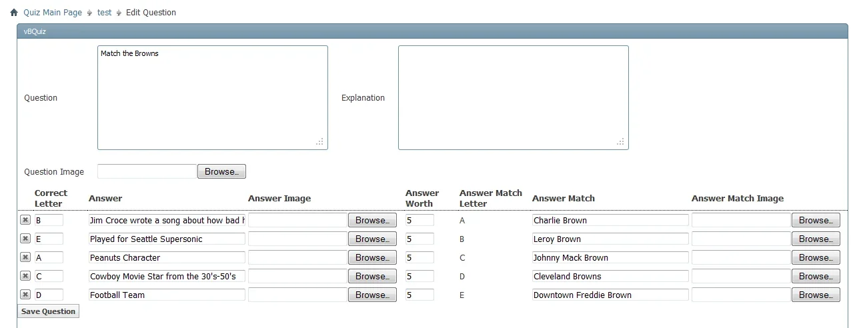Grab the Question textarea resize handle

320,142
